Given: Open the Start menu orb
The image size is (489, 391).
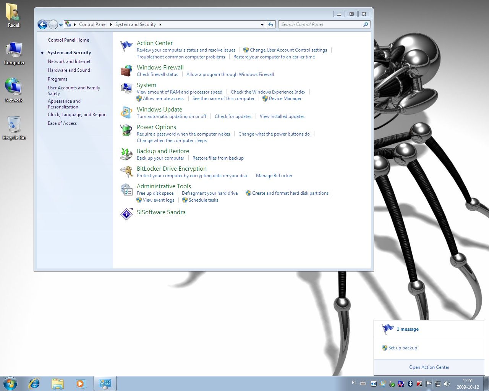Looking at the screenshot, I should (x=10, y=383).
